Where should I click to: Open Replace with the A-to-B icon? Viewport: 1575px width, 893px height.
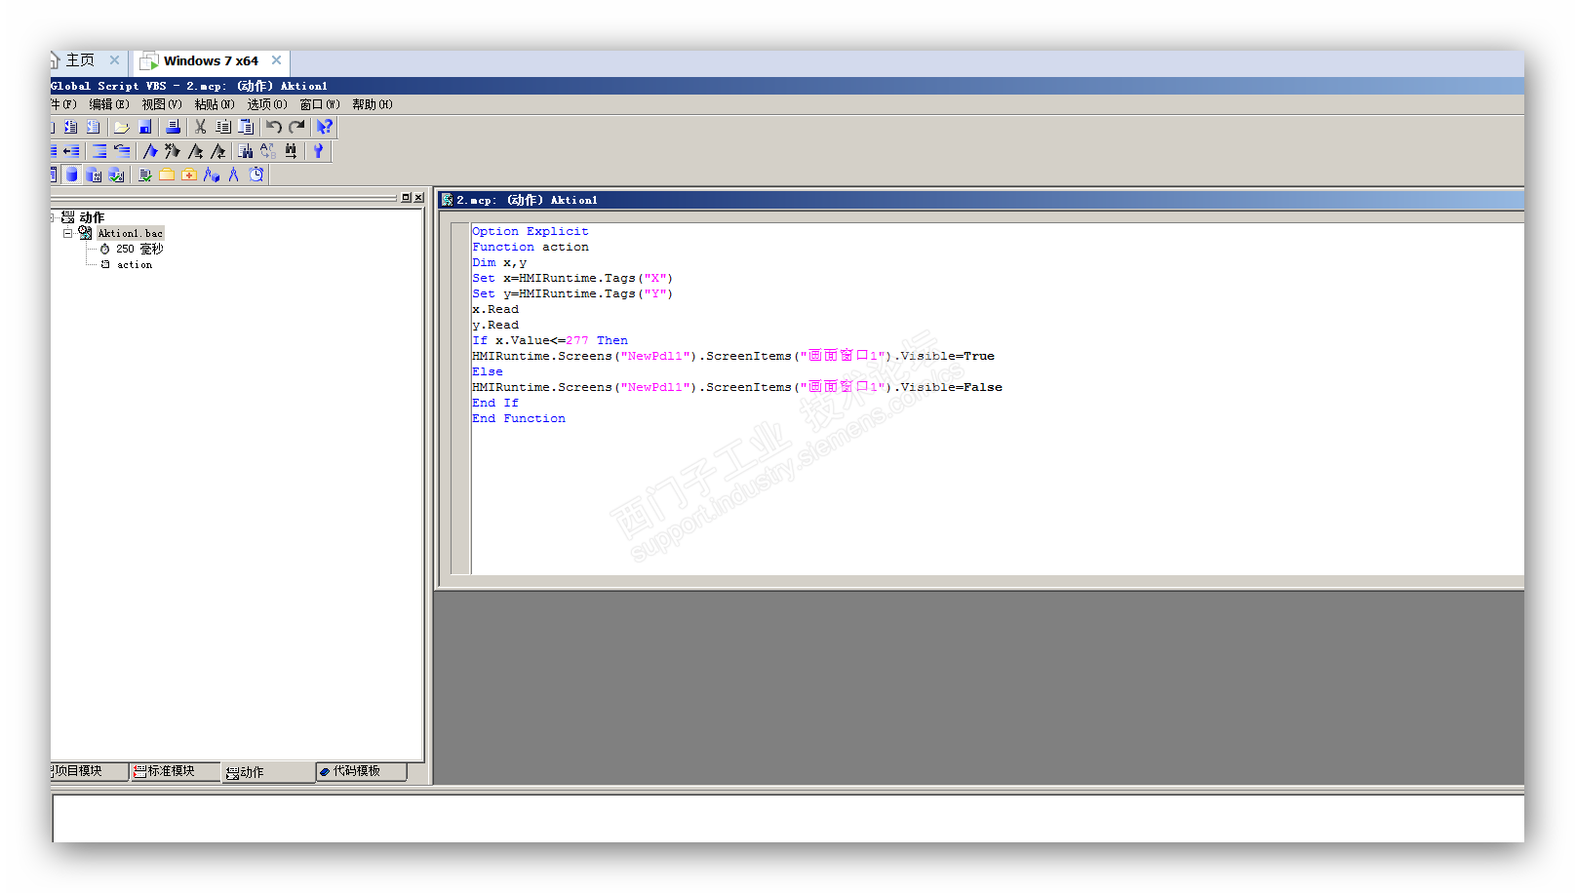pyautogui.click(x=268, y=151)
